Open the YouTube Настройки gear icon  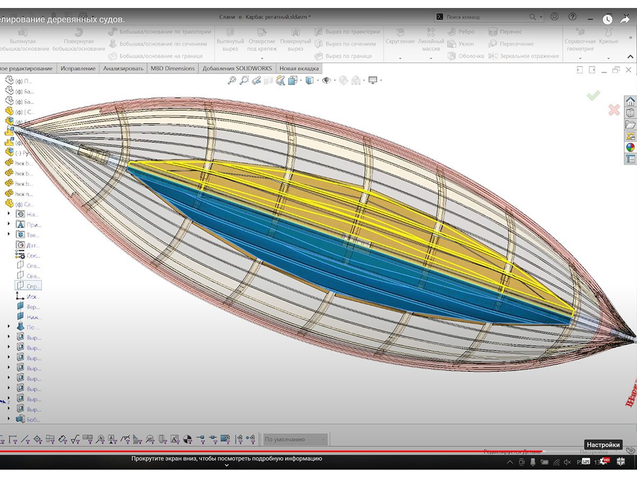pyautogui.click(x=602, y=462)
